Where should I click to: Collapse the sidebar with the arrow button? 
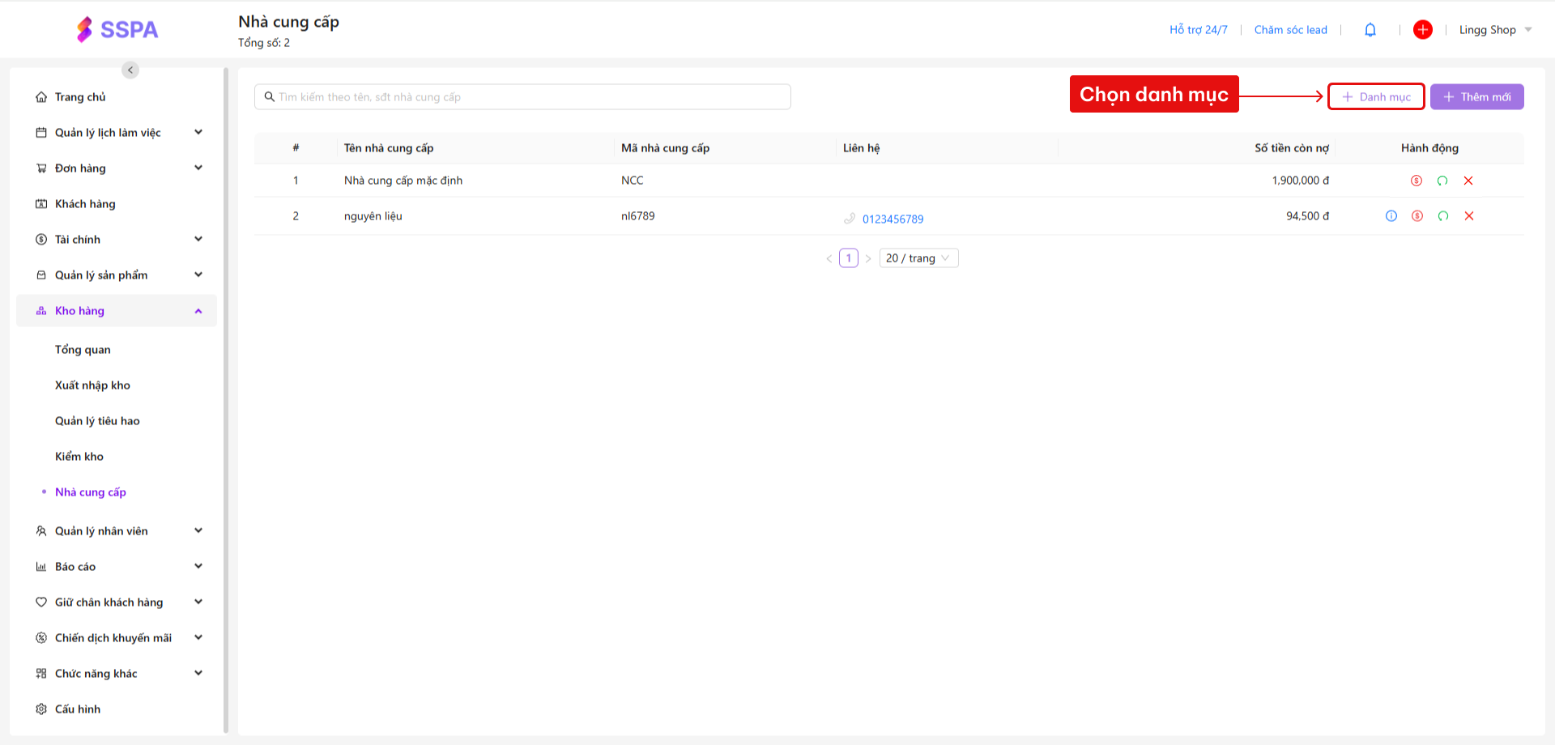click(130, 70)
